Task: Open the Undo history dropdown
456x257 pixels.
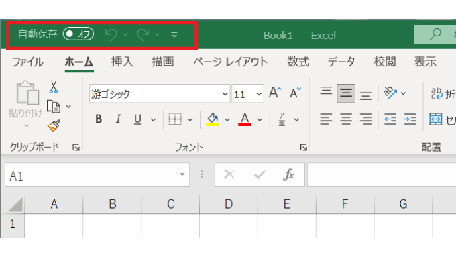Action: (x=125, y=35)
